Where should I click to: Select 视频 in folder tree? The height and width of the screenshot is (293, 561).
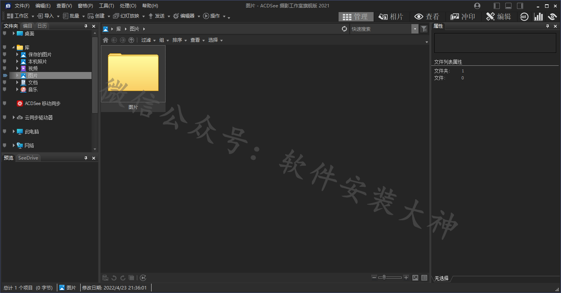[33, 68]
